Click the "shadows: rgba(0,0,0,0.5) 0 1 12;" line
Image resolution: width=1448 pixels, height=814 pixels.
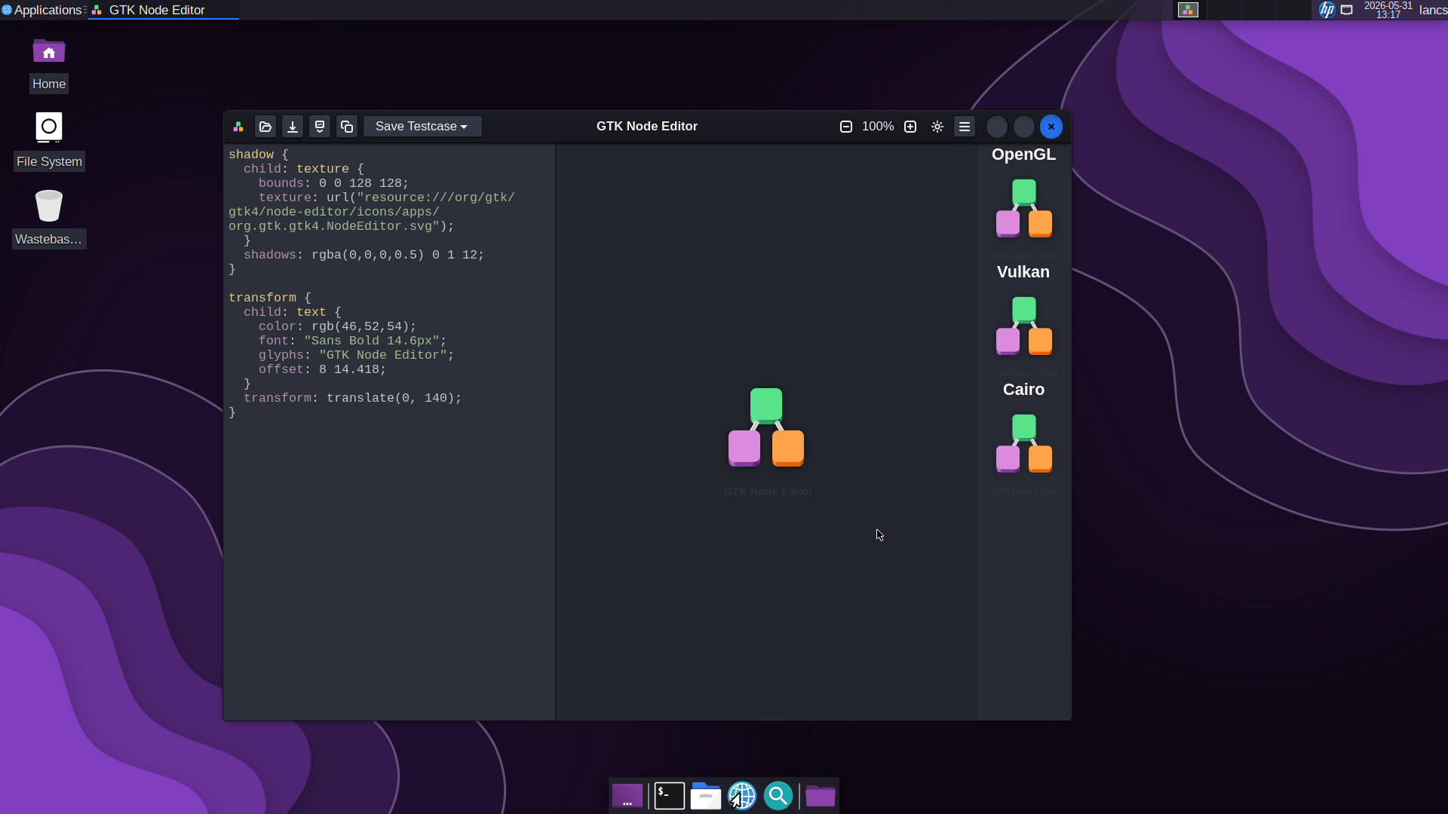coord(364,255)
